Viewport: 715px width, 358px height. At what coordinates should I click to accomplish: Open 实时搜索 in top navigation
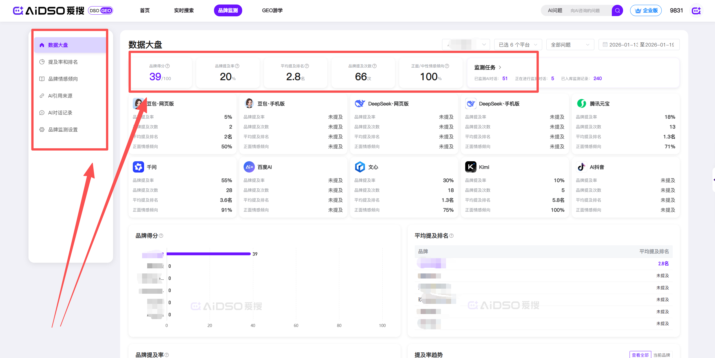[x=184, y=10]
